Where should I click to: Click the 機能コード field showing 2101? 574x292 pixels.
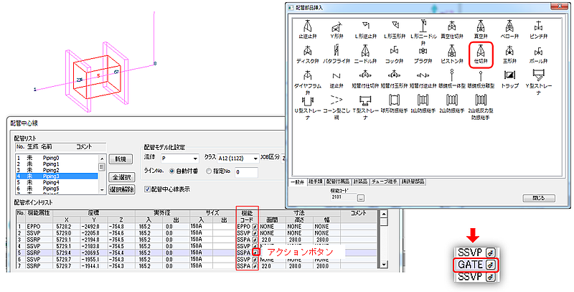point(343,198)
